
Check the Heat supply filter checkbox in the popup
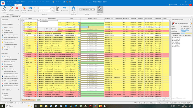tap(39, 21)
